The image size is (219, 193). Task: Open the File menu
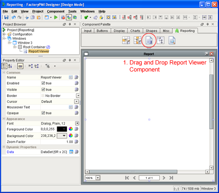(x=5, y=11)
